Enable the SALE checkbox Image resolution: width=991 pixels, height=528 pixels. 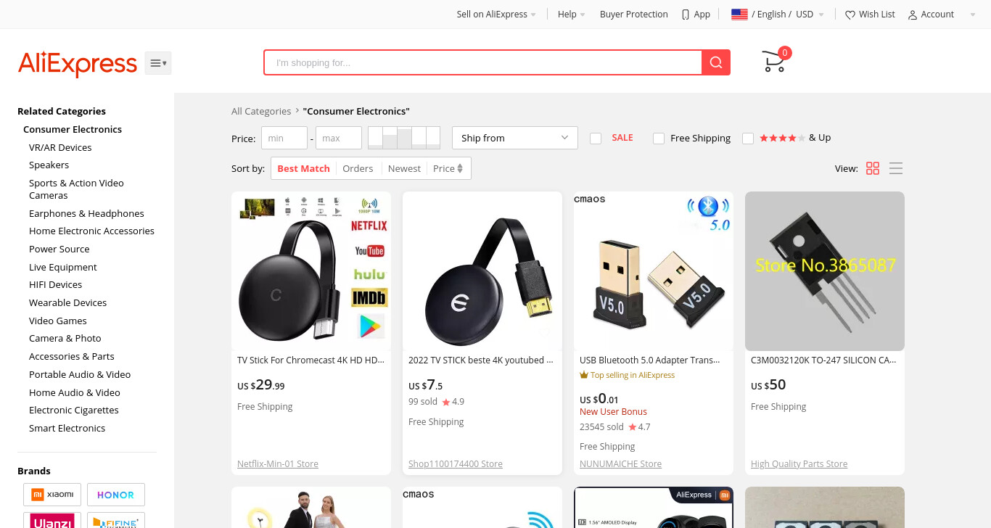point(596,138)
